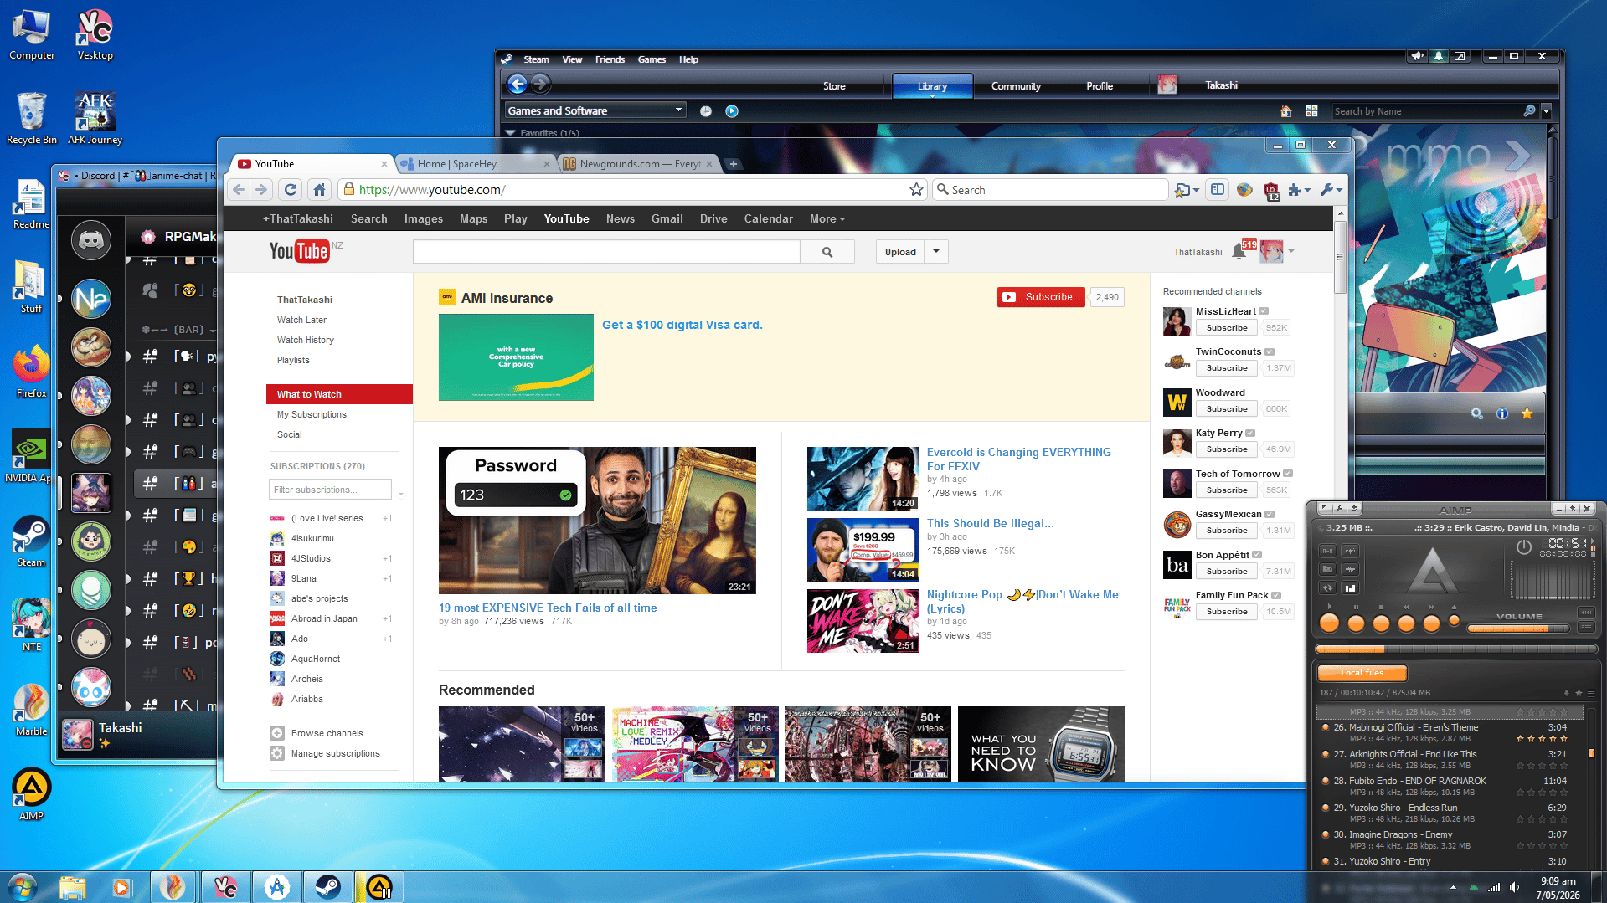1607x903 pixels.
Task: Select the Local files tab in AIMP
Action: [x=1362, y=673]
